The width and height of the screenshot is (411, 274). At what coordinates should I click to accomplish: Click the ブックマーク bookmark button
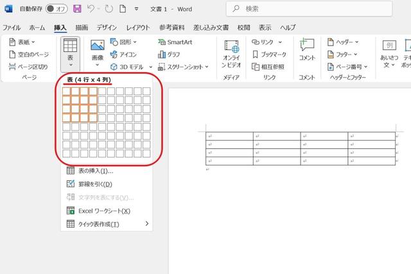click(x=270, y=55)
